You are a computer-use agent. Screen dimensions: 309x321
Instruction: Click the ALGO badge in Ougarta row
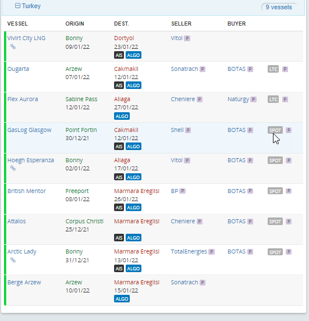133,85
